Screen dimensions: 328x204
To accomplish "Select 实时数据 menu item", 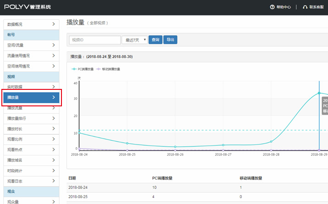I will [x=31, y=87].
